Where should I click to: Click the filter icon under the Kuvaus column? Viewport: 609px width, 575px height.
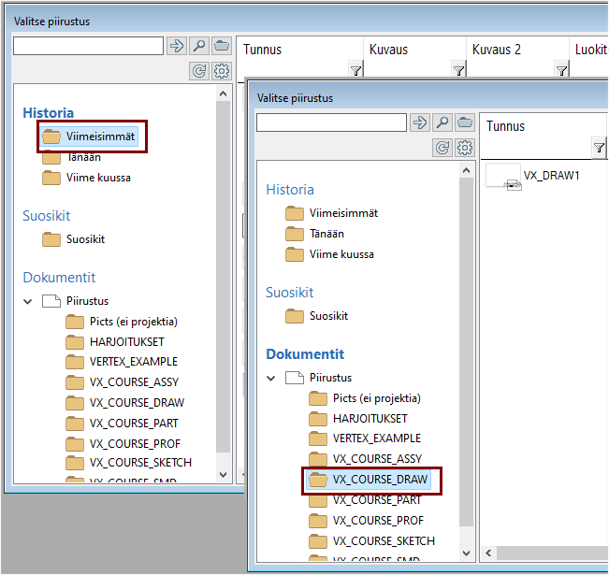point(458,70)
